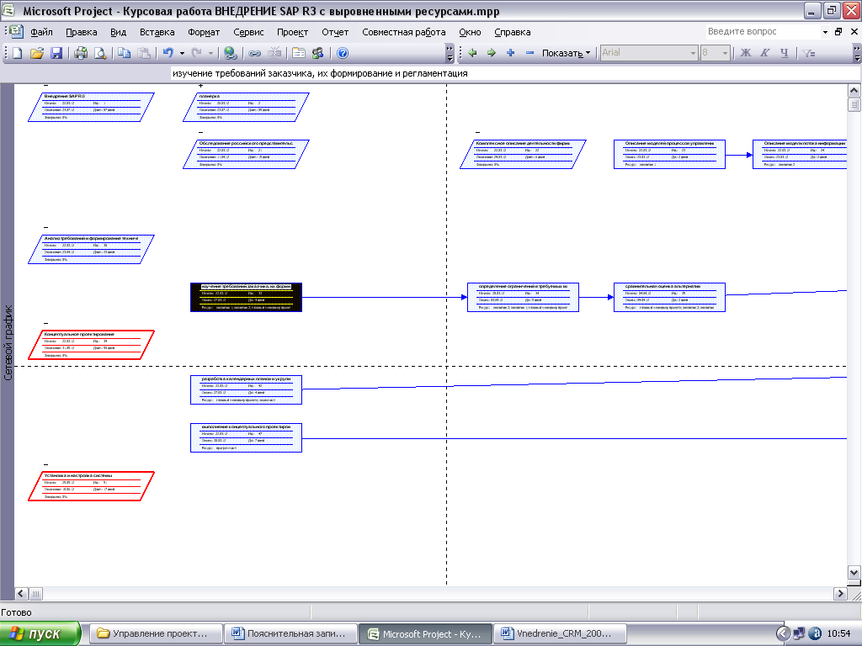This screenshot has width=862, height=646.
Task: Outdent task with green left arrow
Action: click(472, 53)
